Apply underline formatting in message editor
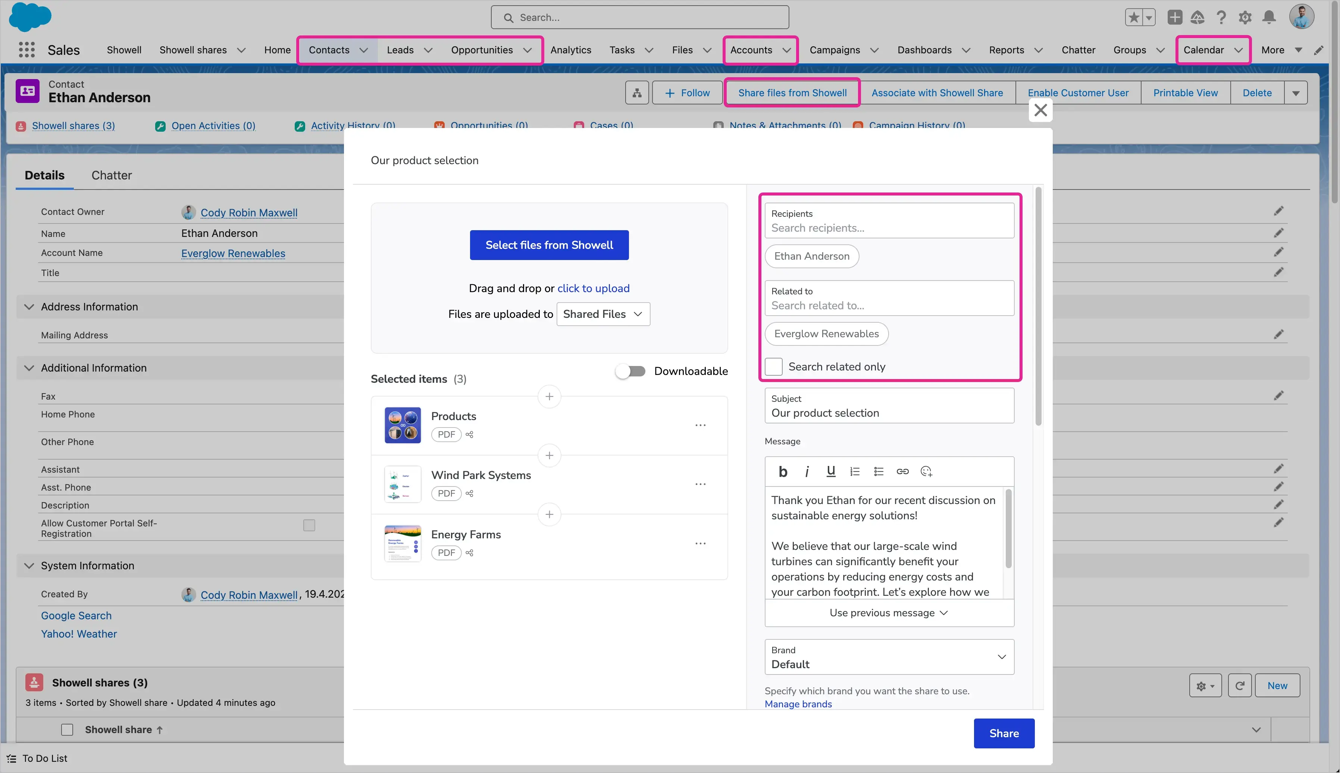This screenshot has width=1340, height=773. pos(831,472)
